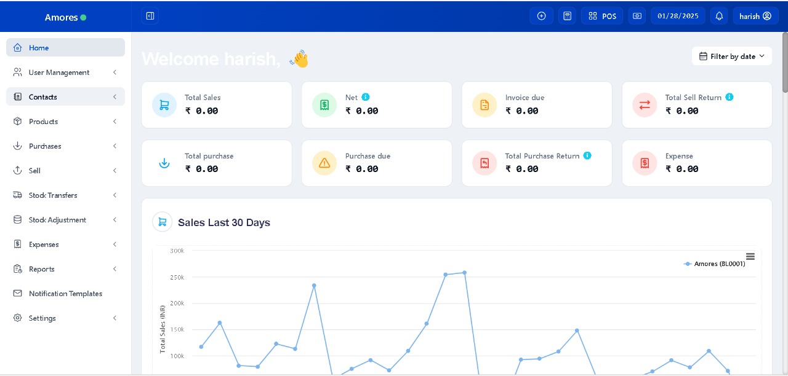Click the vertical page scrollbar thumb
This screenshot has height=376, width=788.
[785, 63]
